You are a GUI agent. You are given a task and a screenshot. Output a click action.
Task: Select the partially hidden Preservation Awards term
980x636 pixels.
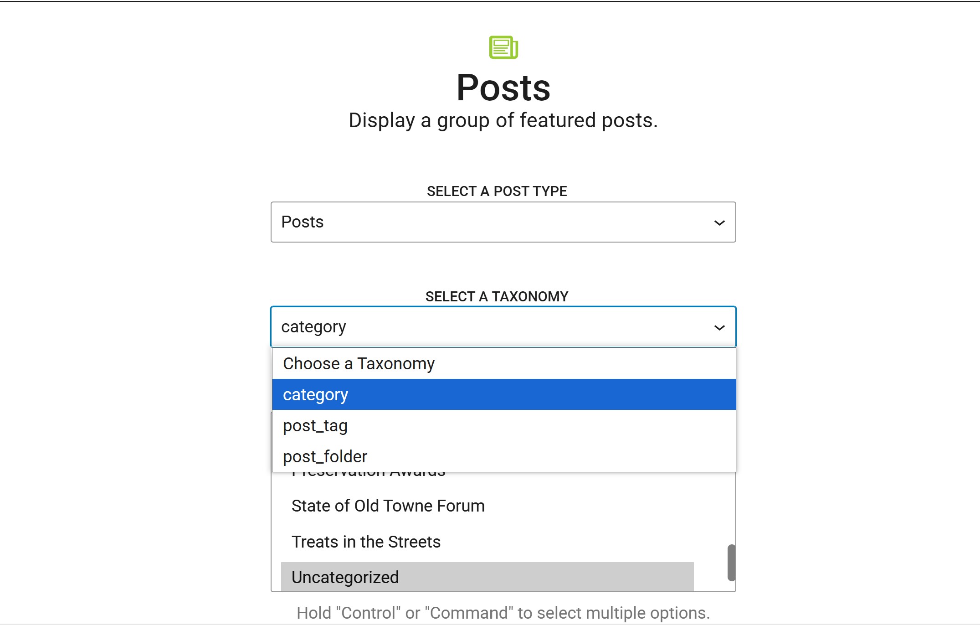pyautogui.click(x=368, y=475)
